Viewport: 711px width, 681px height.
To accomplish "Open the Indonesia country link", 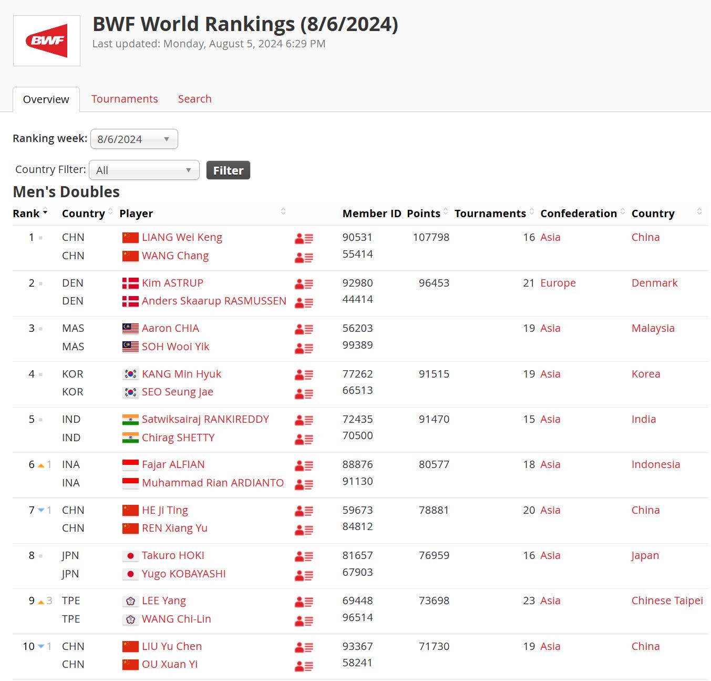I will tap(656, 464).
